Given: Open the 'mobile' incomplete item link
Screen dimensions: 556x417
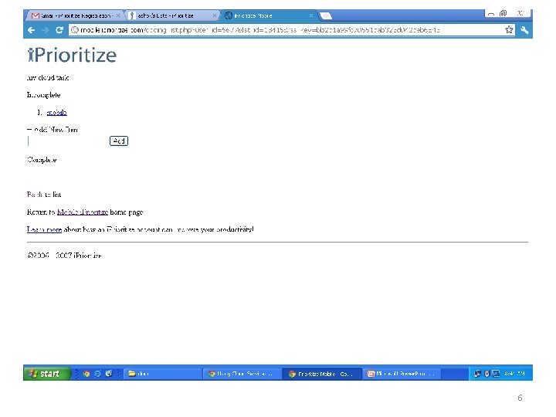Looking at the screenshot, I should (x=56, y=113).
